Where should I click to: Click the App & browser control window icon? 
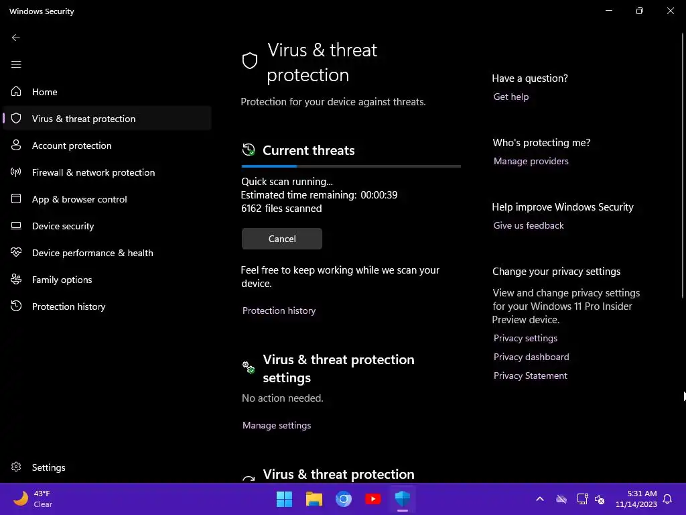[16, 198]
